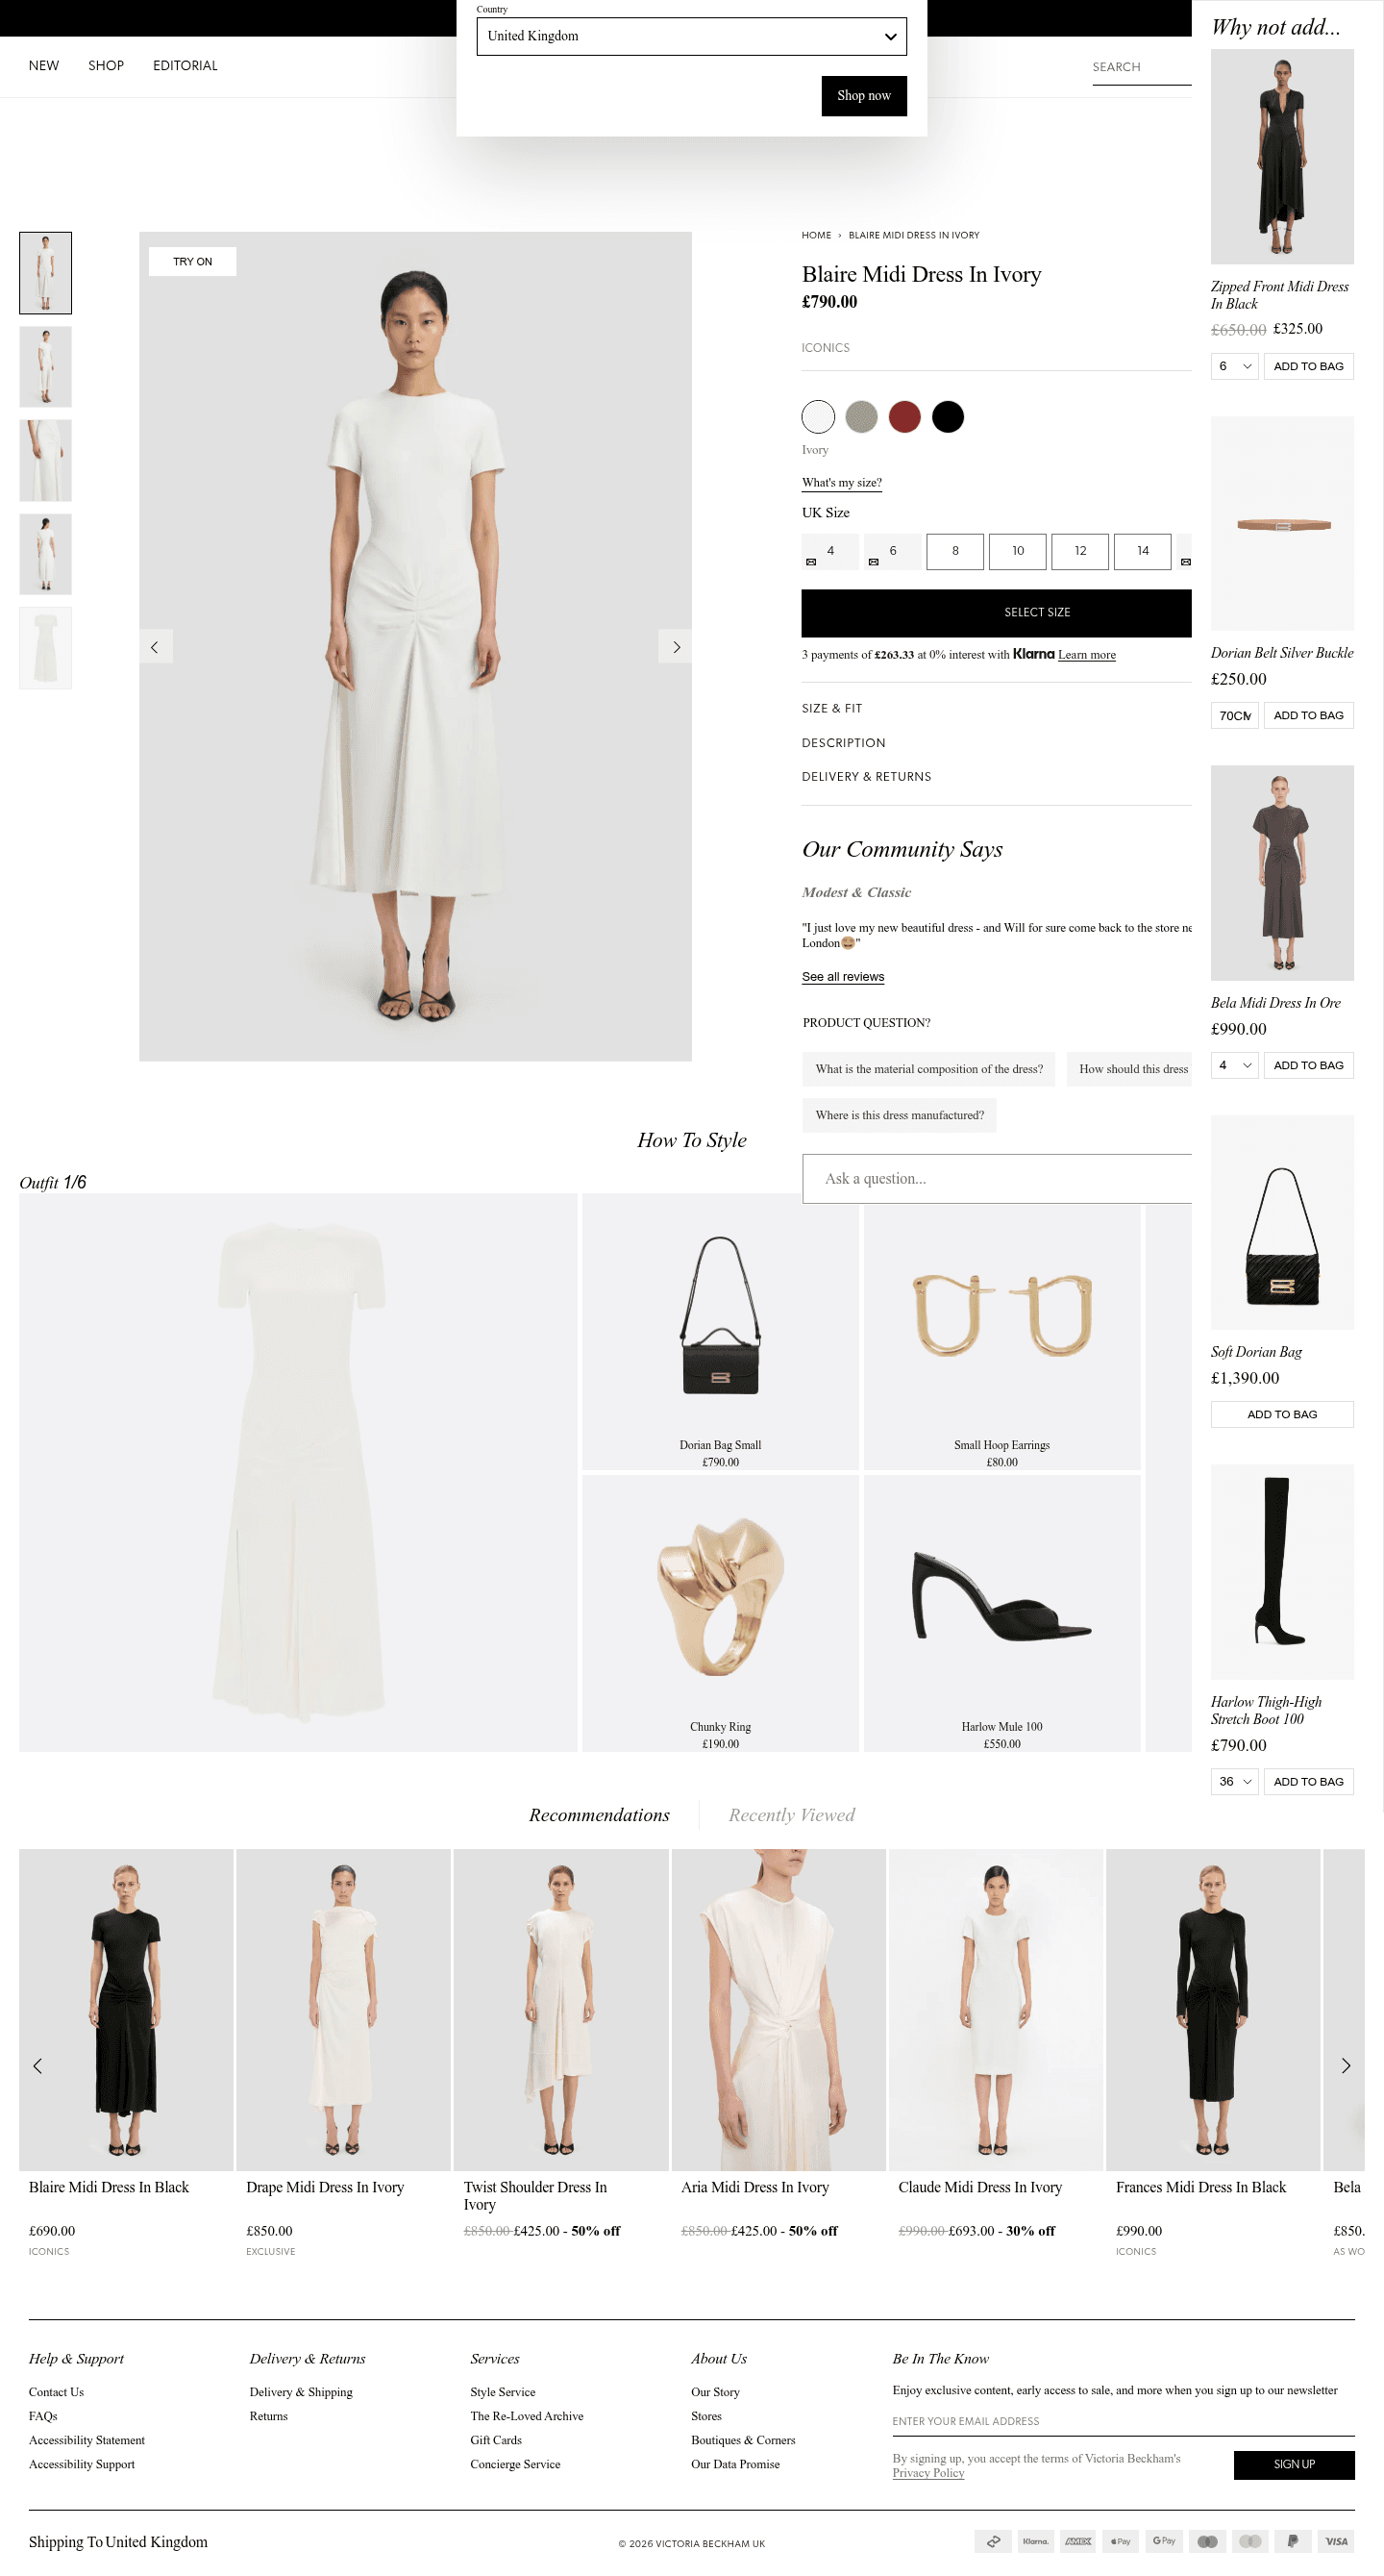This screenshot has height=2576, width=1384.
Task: Add Dorian Belt Silver Buckle to bag
Action: pos(1308,715)
